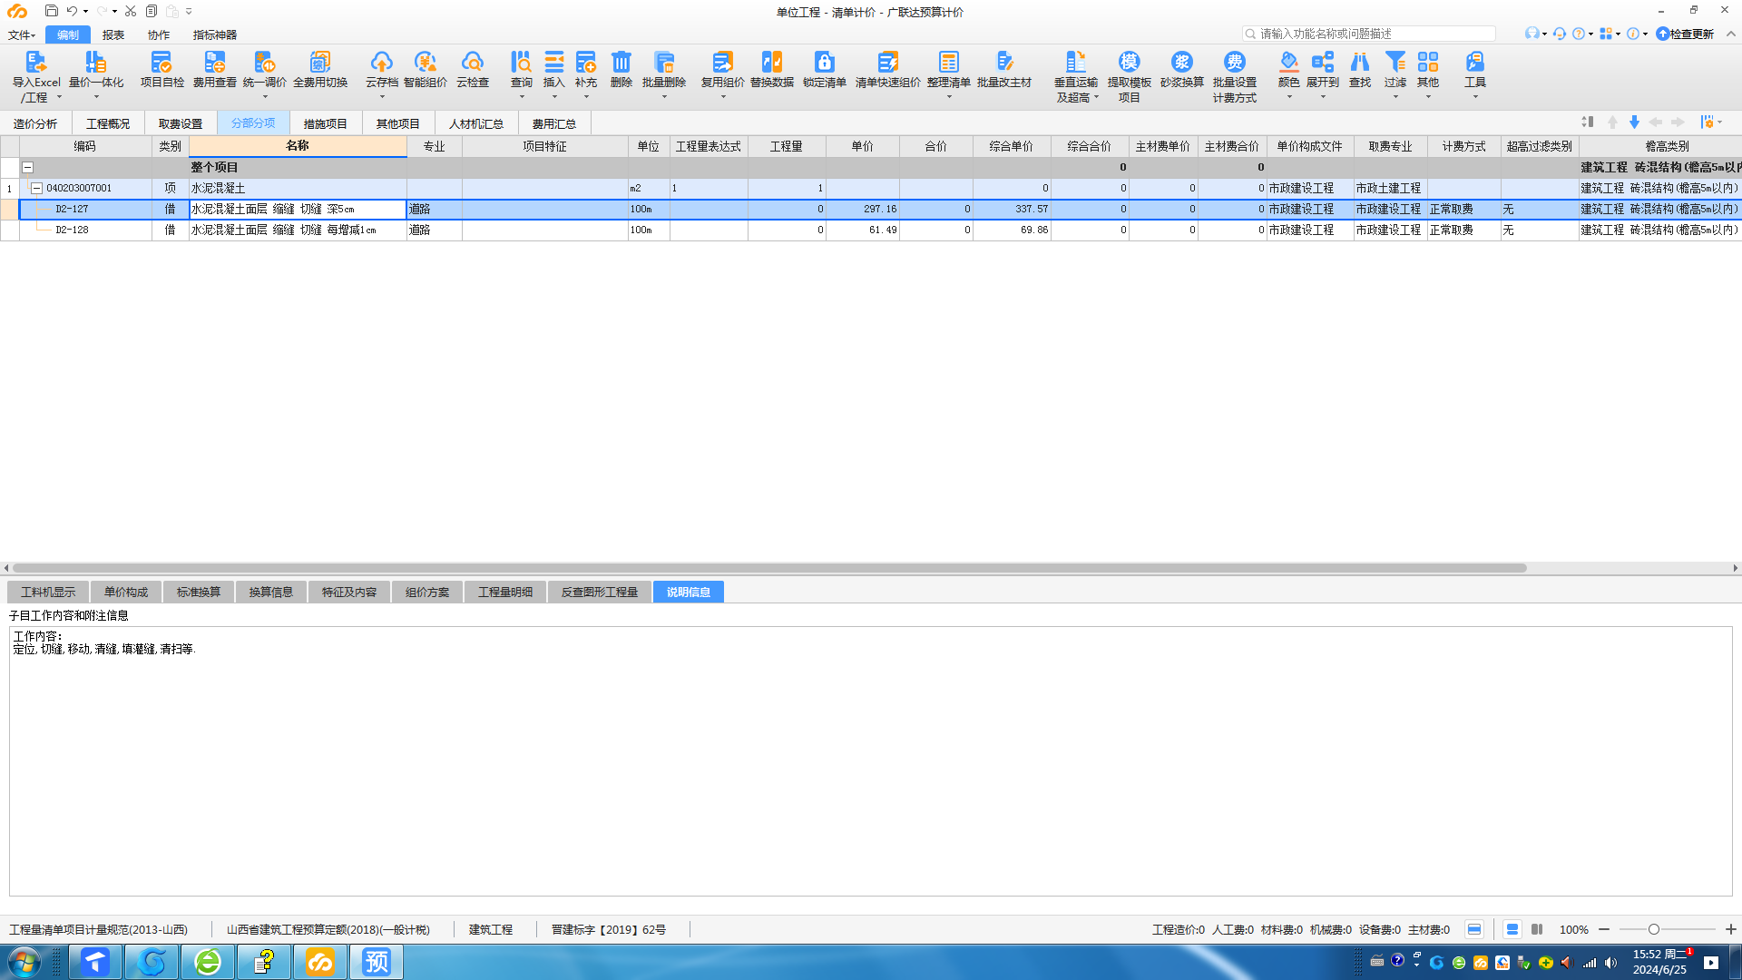Select the 标准换算 bottom tab
The height and width of the screenshot is (980, 1742).
pyautogui.click(x=198, y=592)
